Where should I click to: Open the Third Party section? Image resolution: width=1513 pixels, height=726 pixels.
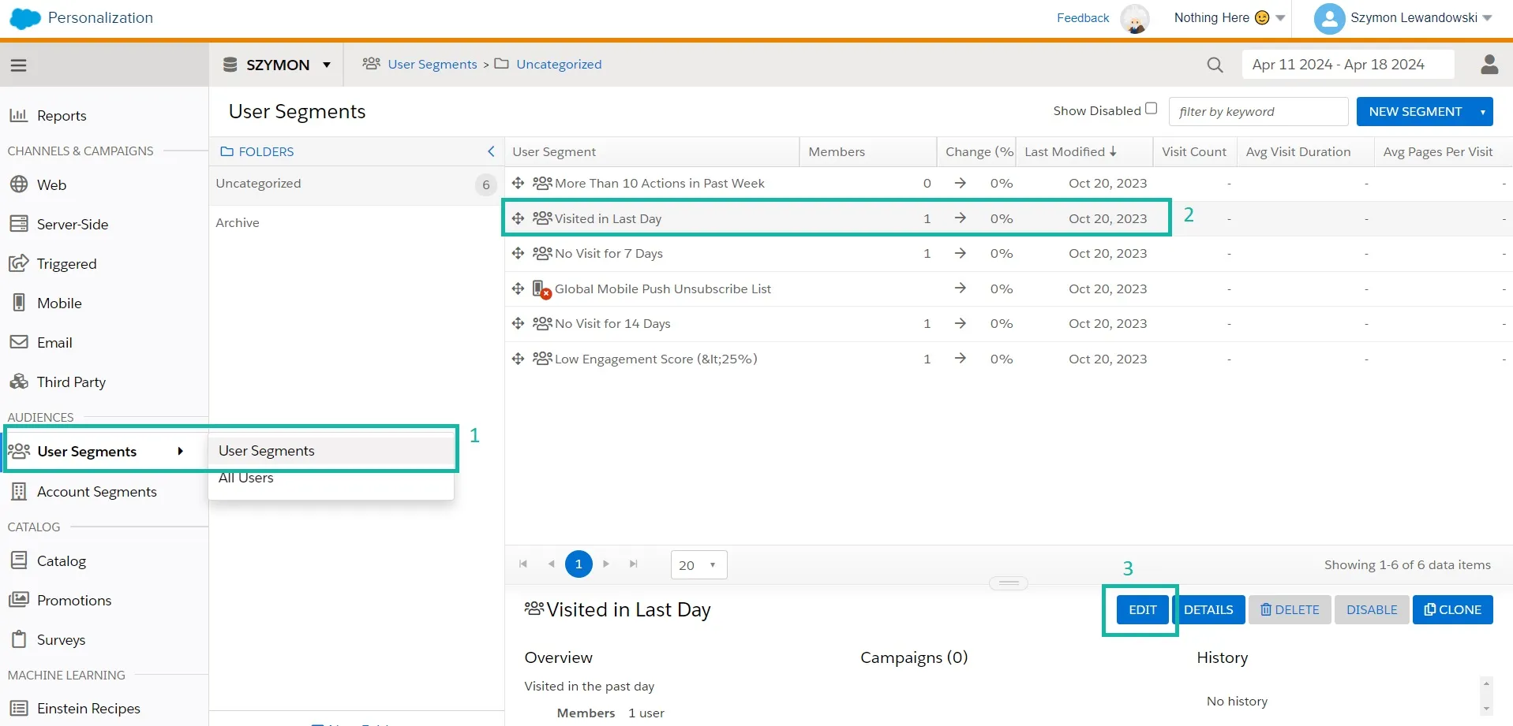[72, 382]
